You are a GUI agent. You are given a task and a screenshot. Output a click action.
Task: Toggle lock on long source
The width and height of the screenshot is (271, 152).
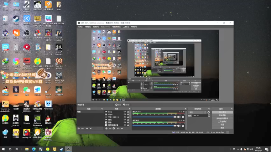click(128, 112)
